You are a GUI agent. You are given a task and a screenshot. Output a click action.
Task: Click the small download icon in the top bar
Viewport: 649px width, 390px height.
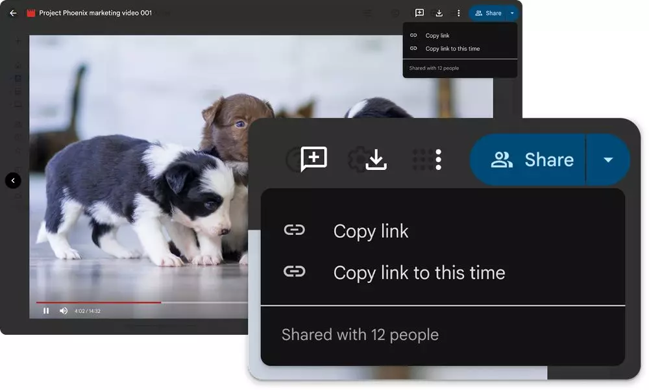439,13
